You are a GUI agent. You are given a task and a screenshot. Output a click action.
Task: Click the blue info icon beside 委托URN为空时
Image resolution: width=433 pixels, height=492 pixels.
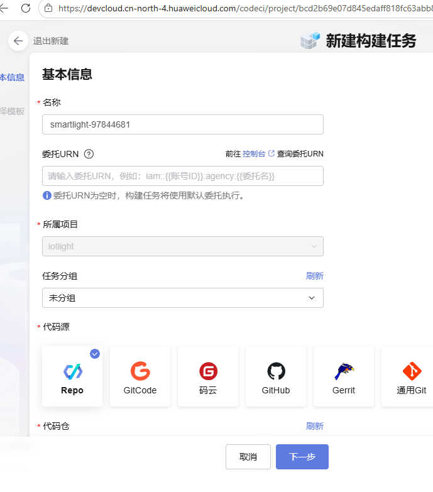tap(47, 195)
